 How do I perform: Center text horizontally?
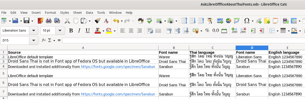pos(131,31)
